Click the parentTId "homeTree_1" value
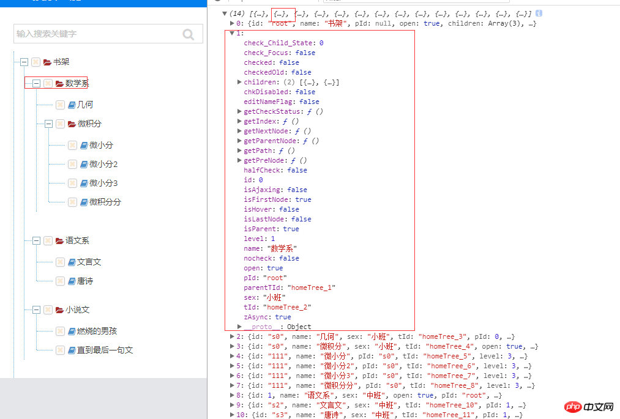Screen dimensions: 620x419 (x=311, y=287)
